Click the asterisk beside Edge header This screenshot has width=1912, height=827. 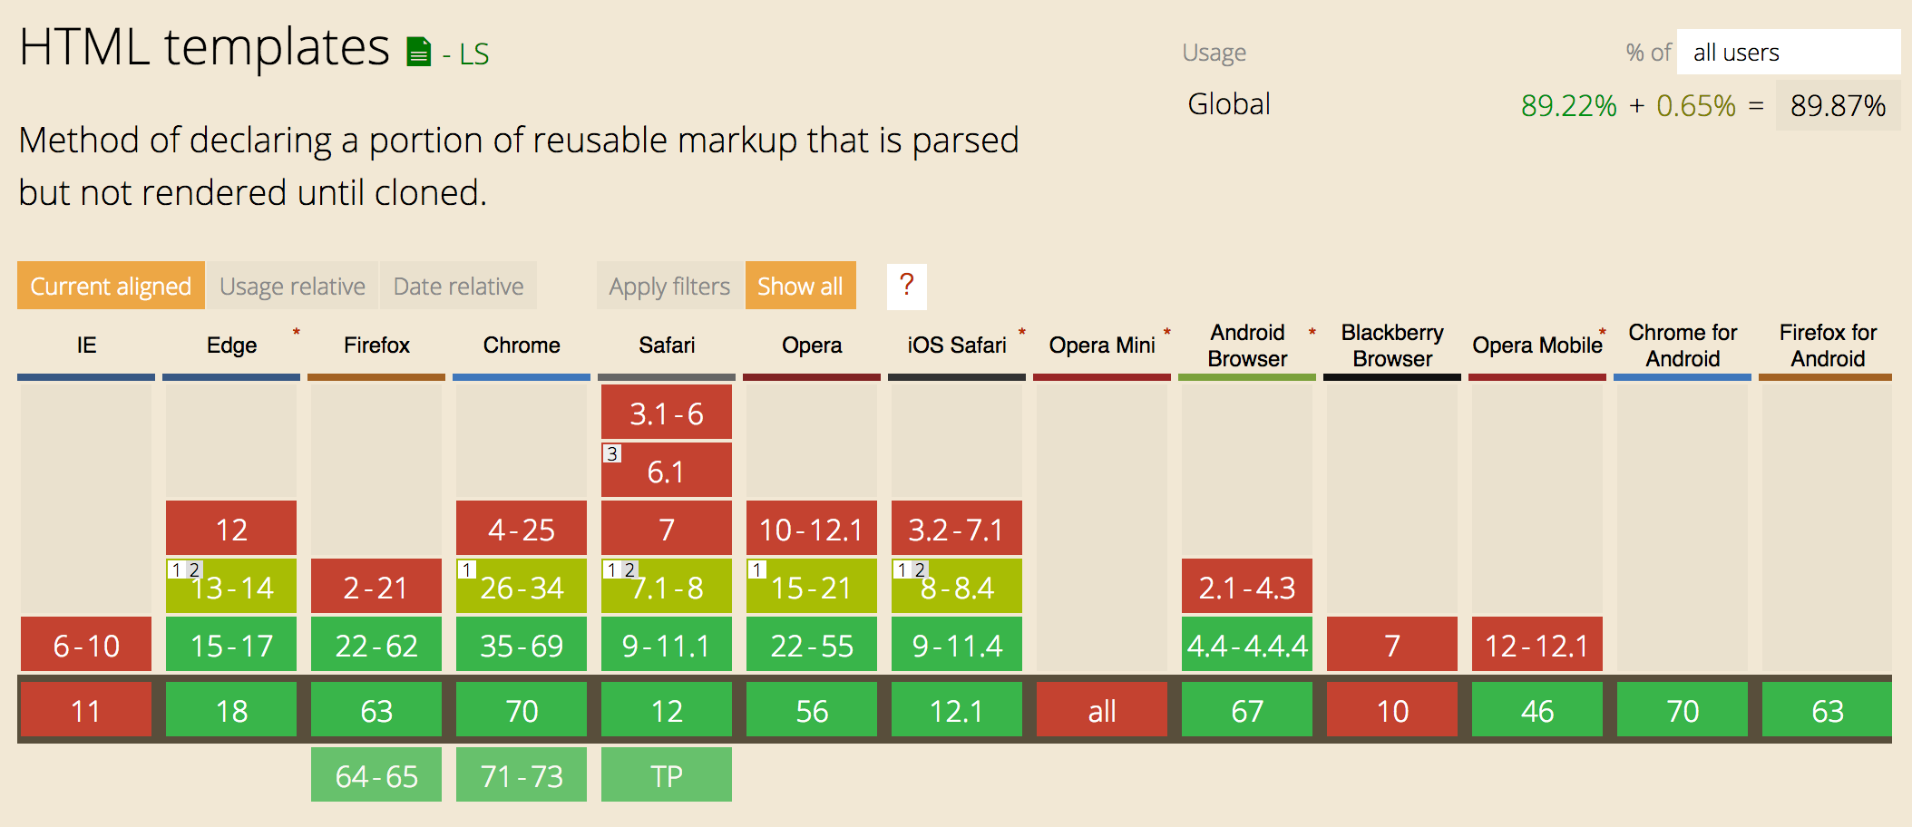click(297, 330)
